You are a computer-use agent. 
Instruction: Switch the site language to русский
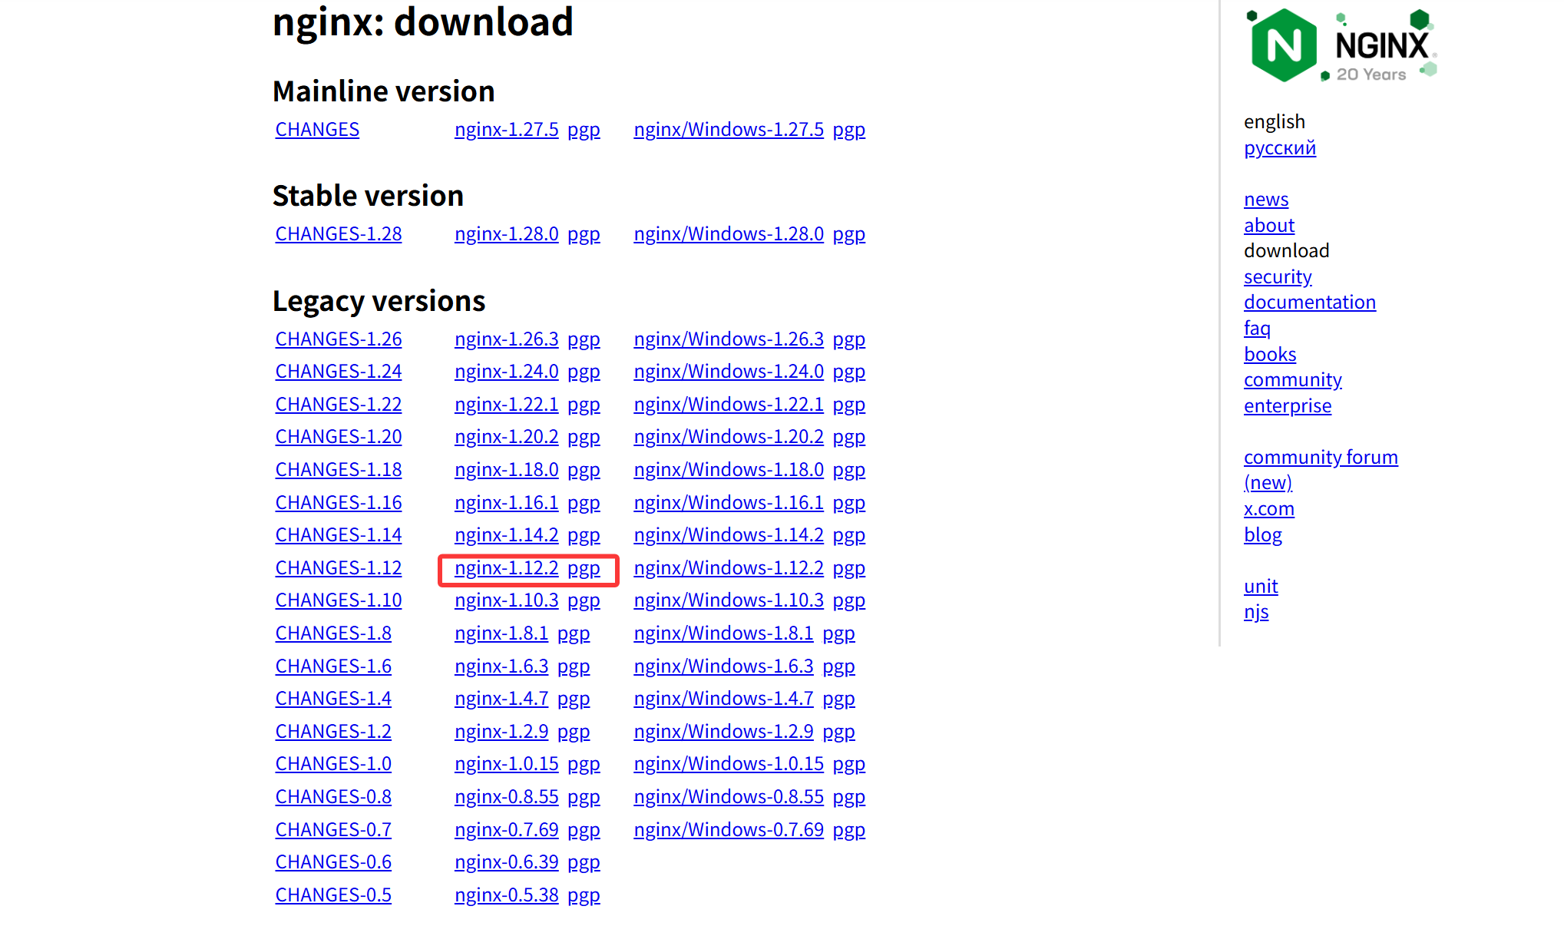pyautogui.click(x=1279, y=147)
